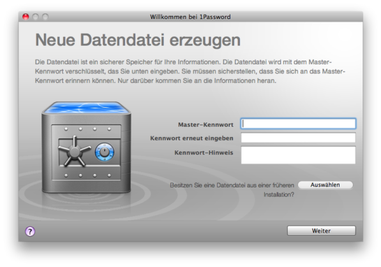
Task: Click the glowing blue top of the safe
Action: pos(86,108)
